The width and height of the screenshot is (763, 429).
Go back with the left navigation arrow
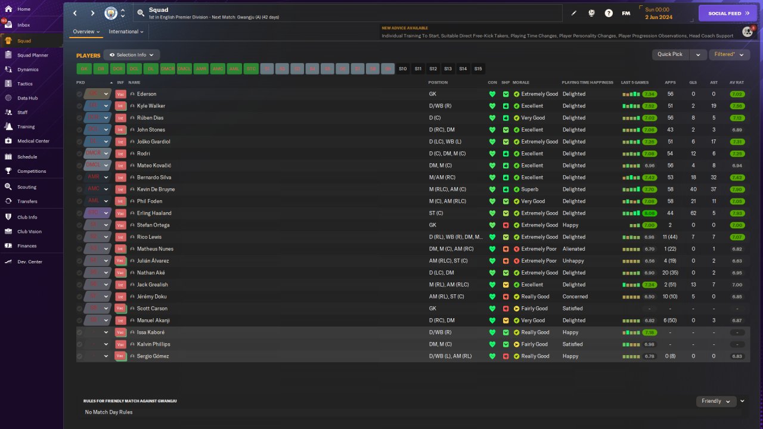pyautogui.click(x=75, y=13)
